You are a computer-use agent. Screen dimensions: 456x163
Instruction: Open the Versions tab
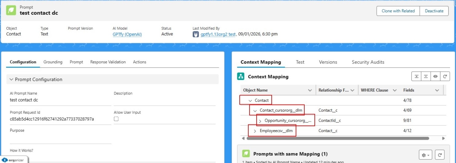pos(328,62)
